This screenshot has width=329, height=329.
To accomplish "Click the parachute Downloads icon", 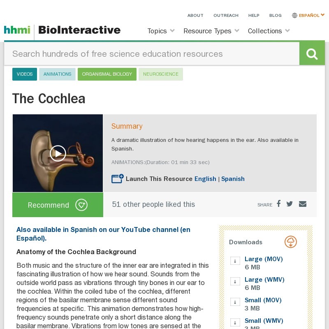I will [291, 242].
